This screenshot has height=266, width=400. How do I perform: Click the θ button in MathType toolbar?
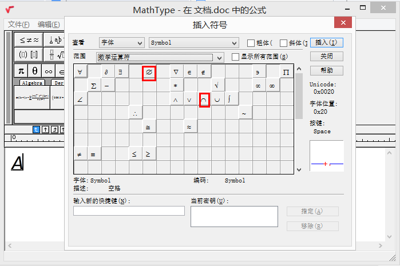point(35,71)
